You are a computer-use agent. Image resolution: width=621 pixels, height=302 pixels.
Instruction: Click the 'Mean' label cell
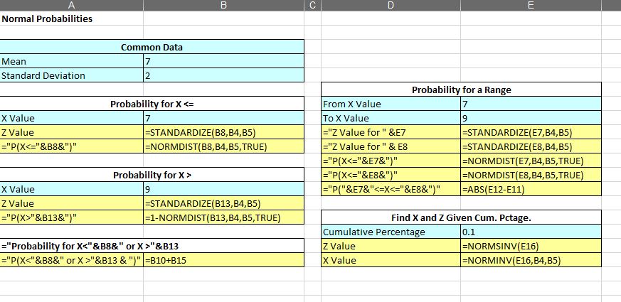tap(71, 61)
